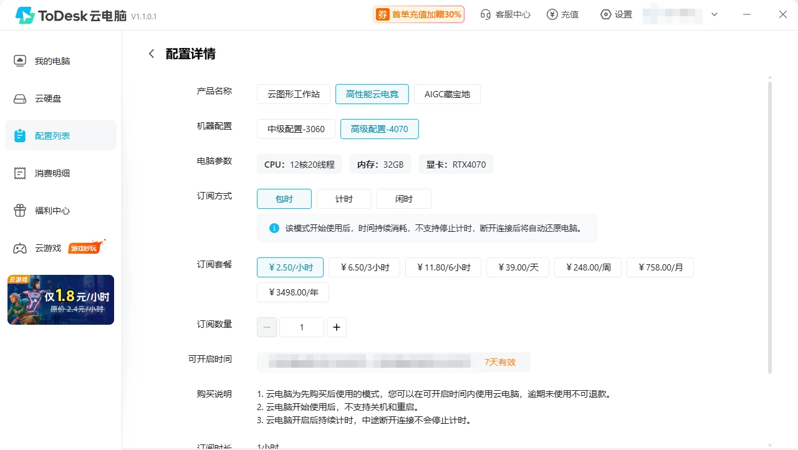Click the ToDesk logo icon

tap(25, 16)
